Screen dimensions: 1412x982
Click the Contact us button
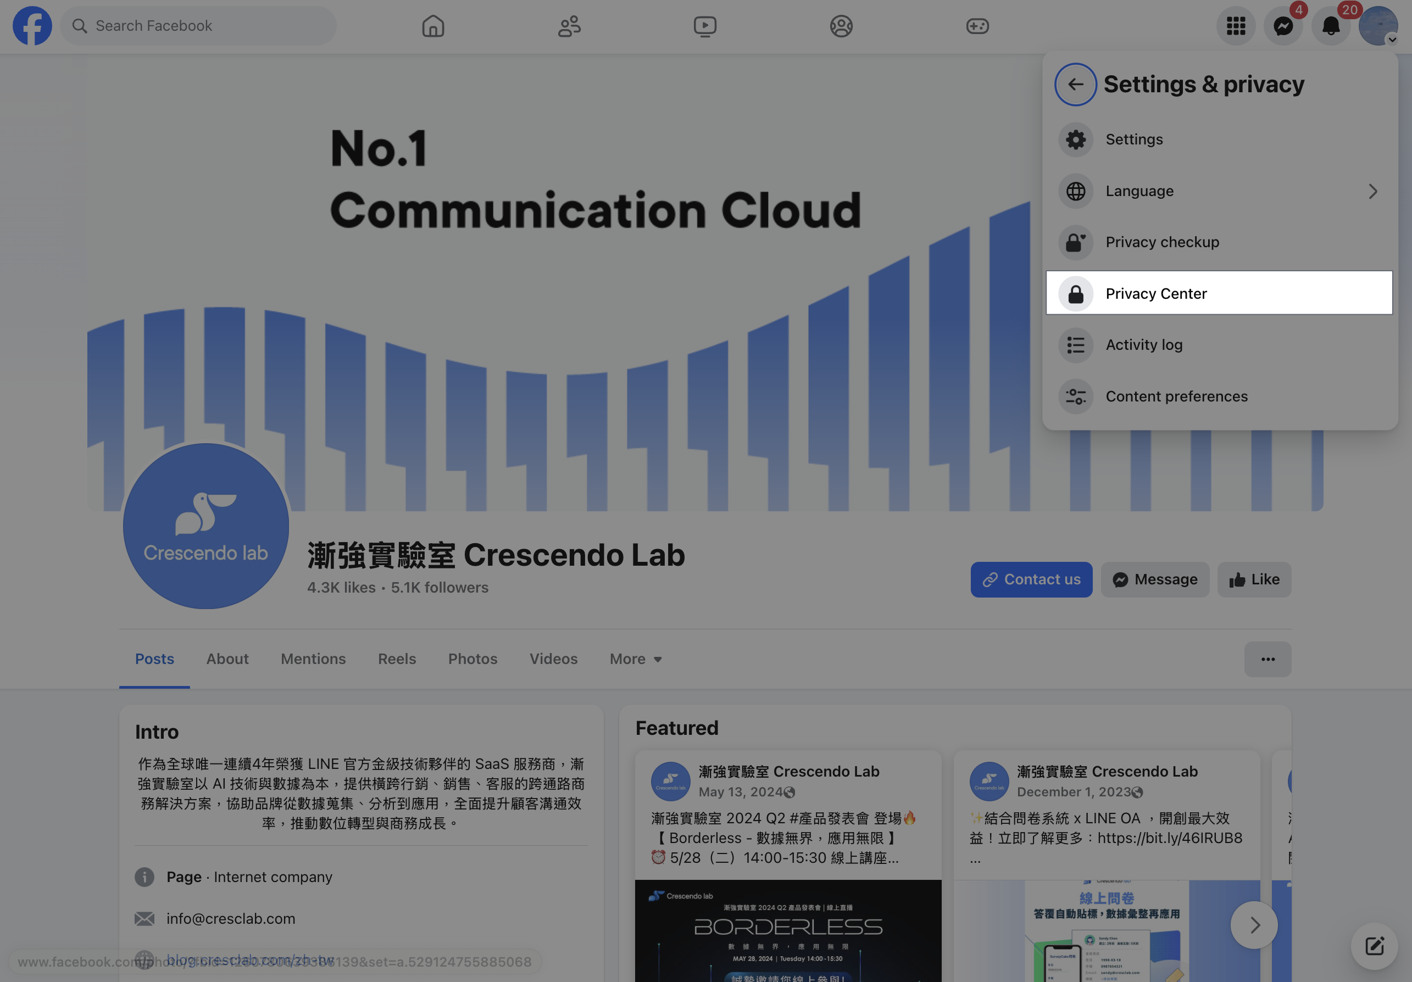click(1031, 579)
